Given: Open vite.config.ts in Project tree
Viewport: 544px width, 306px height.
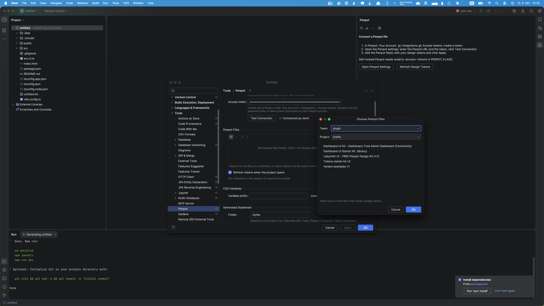Looking at the screenshot, I should 32,99.
